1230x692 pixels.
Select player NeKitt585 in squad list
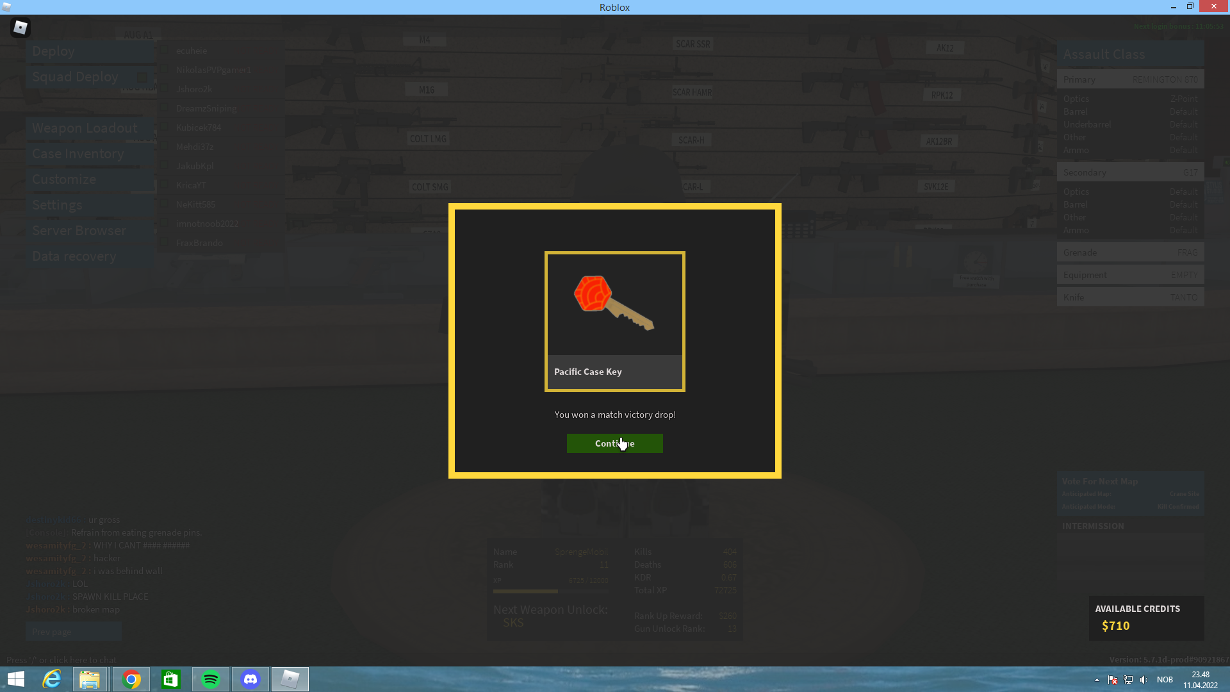[221, 204]
